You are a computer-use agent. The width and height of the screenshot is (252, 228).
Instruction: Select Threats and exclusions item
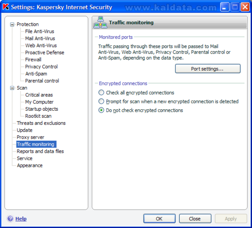pyautogui.click(x=41, y=123)
